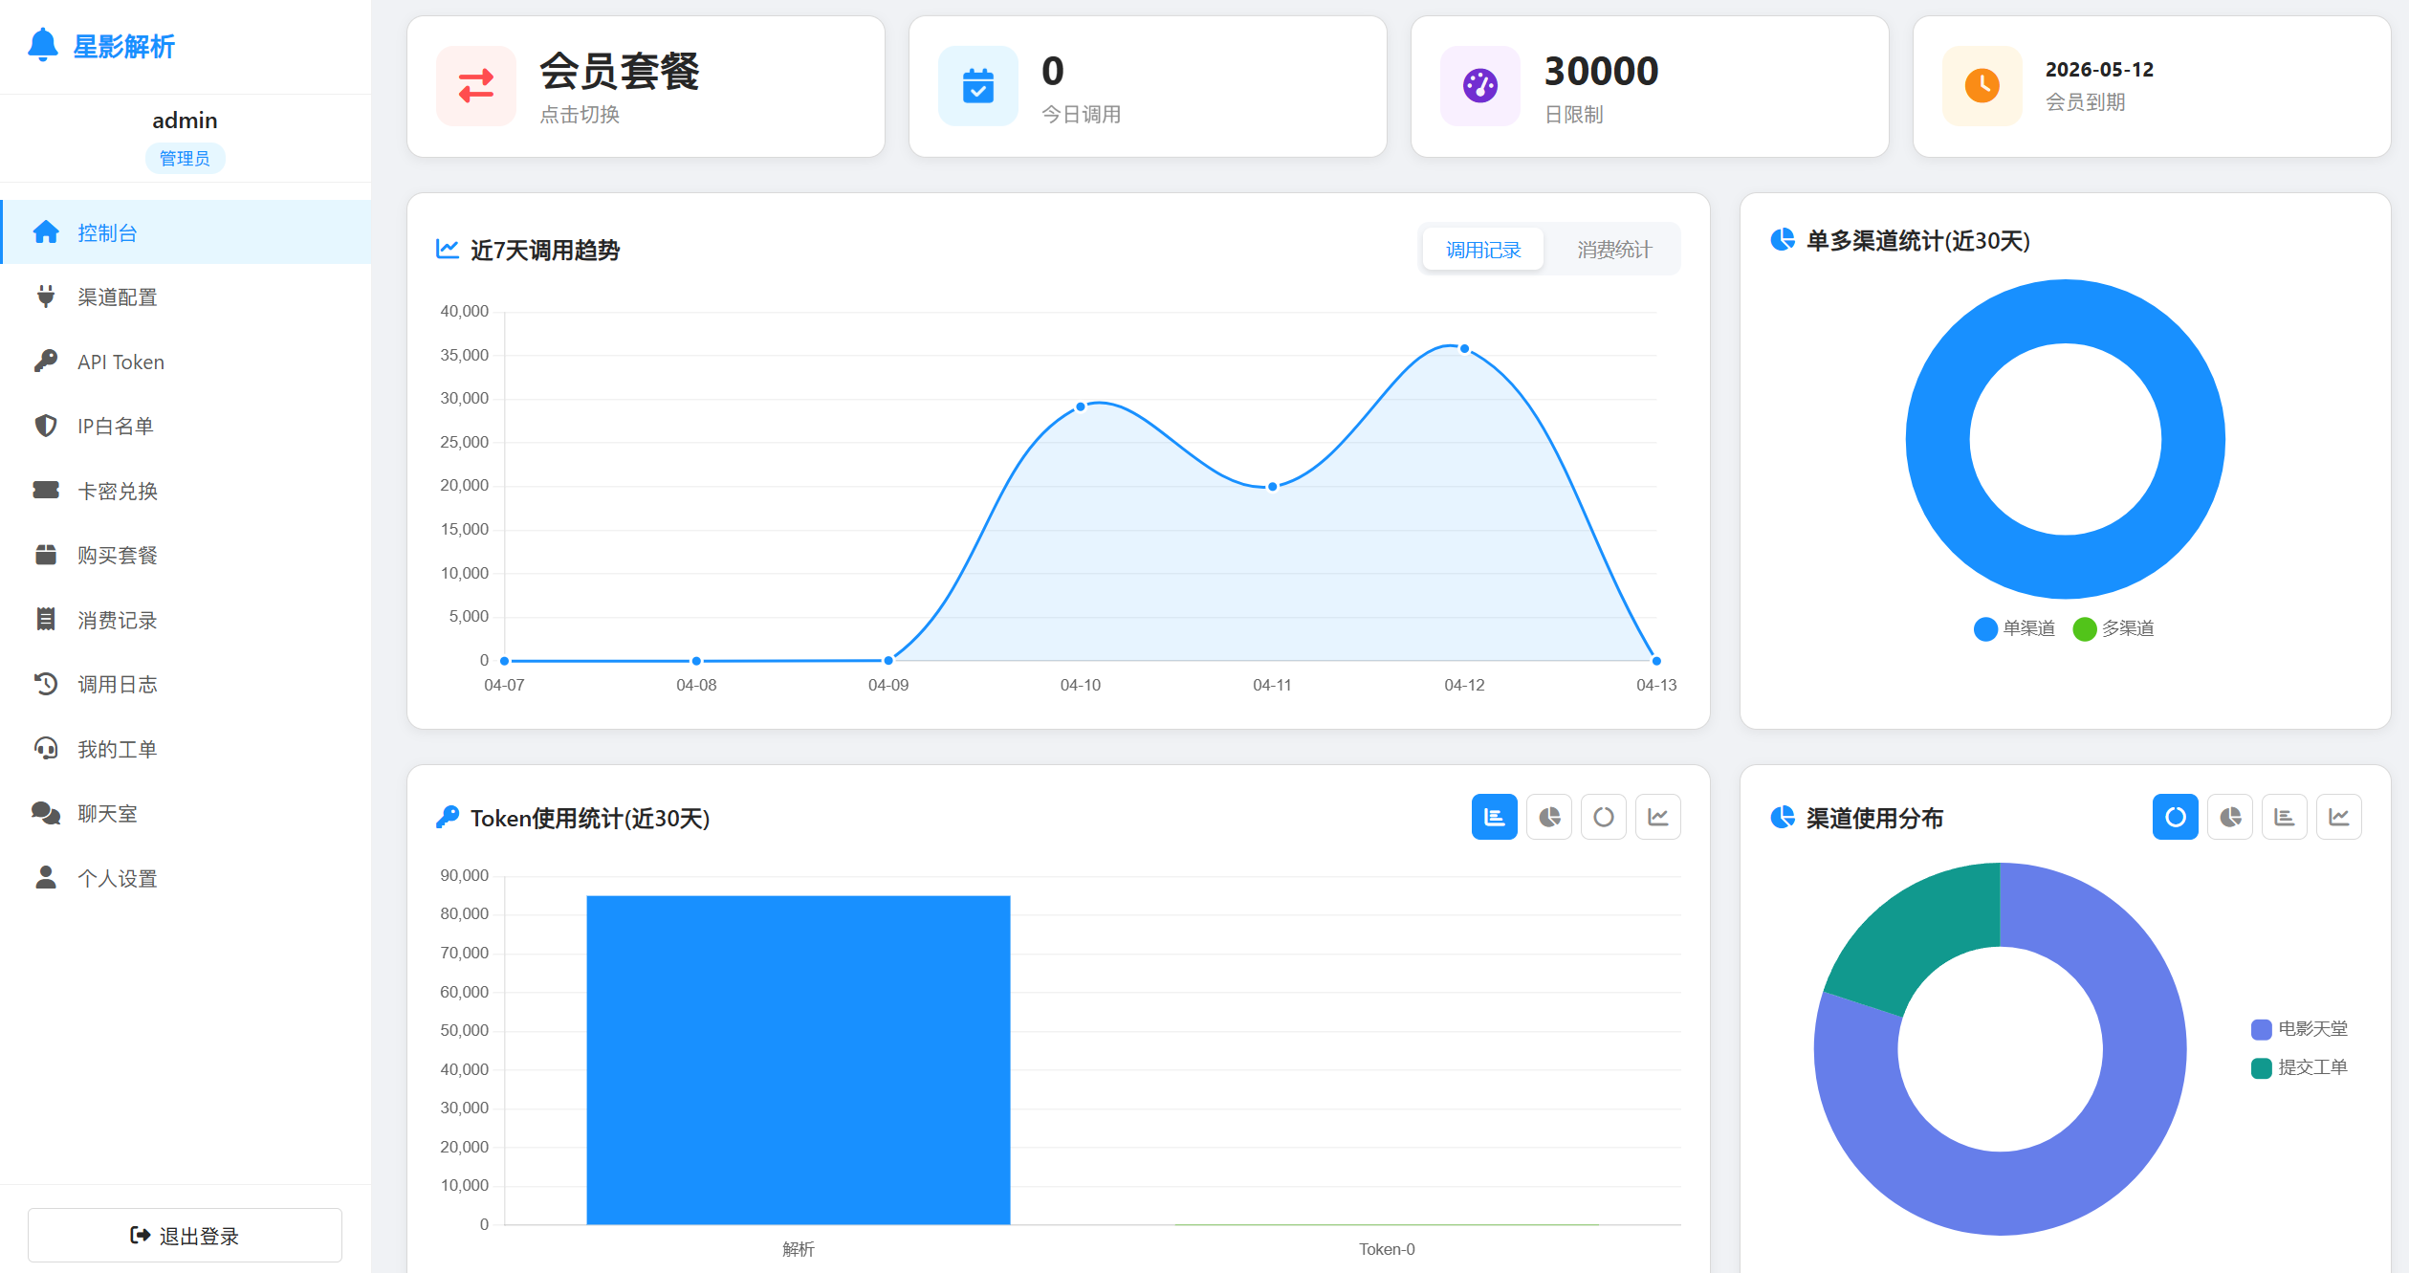Screen dimensions: 2409x1273
Task: Click the 04-12 peak data point
Action: point(1464,348)
